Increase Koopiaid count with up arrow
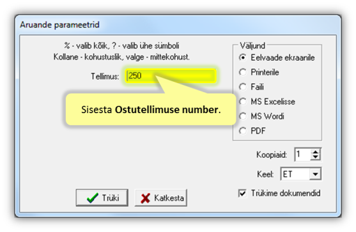This screenshot has height=232, width=356. (x=315, y=151)
